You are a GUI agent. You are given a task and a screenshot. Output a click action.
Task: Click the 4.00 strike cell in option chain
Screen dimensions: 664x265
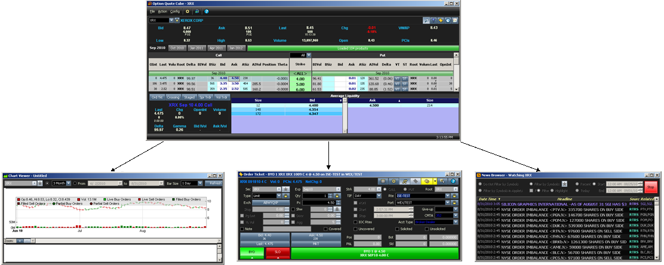tap(300, 79)
